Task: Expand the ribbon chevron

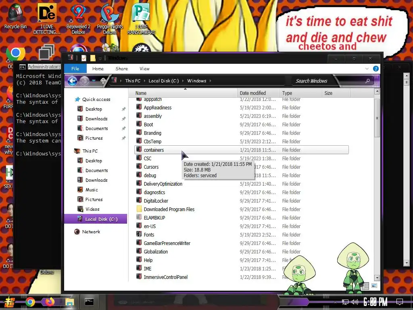Action: coord(367,69)
